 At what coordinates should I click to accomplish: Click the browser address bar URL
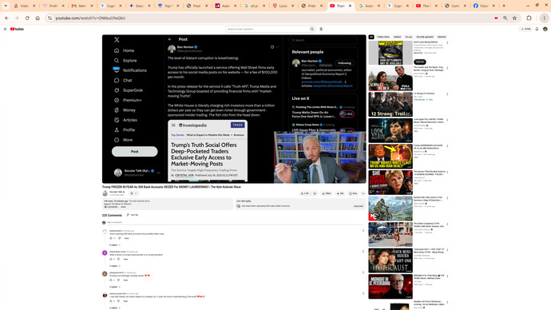pyautogui.click(x=90, y=18)
